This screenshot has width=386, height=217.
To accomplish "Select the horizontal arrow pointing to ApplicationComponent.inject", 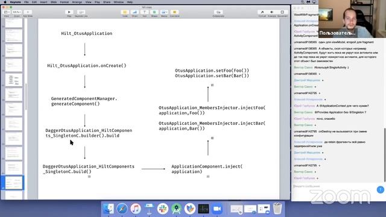I will 153,169.
